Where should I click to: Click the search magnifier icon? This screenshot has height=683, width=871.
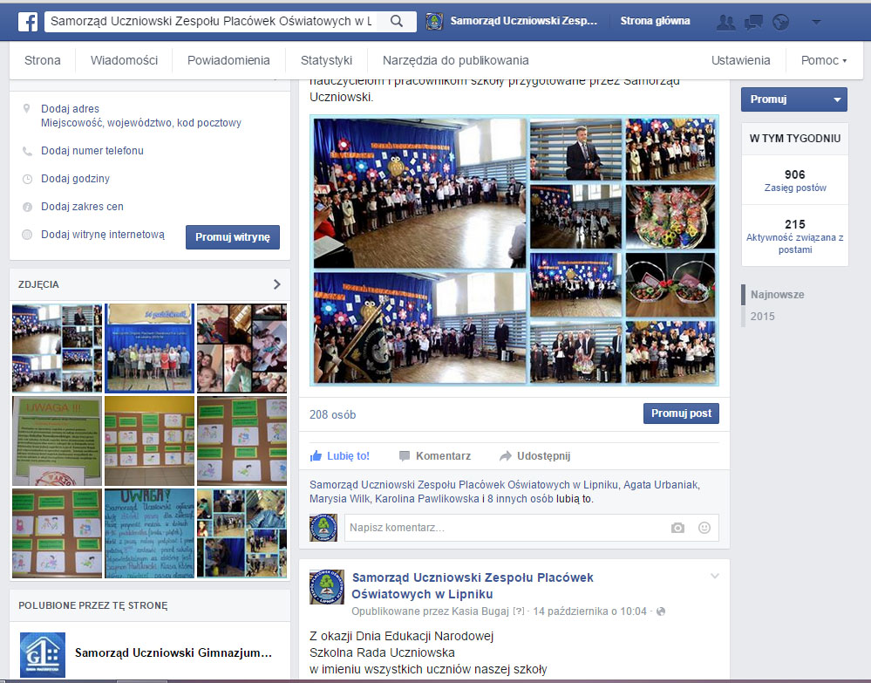[x=397, y=22]
